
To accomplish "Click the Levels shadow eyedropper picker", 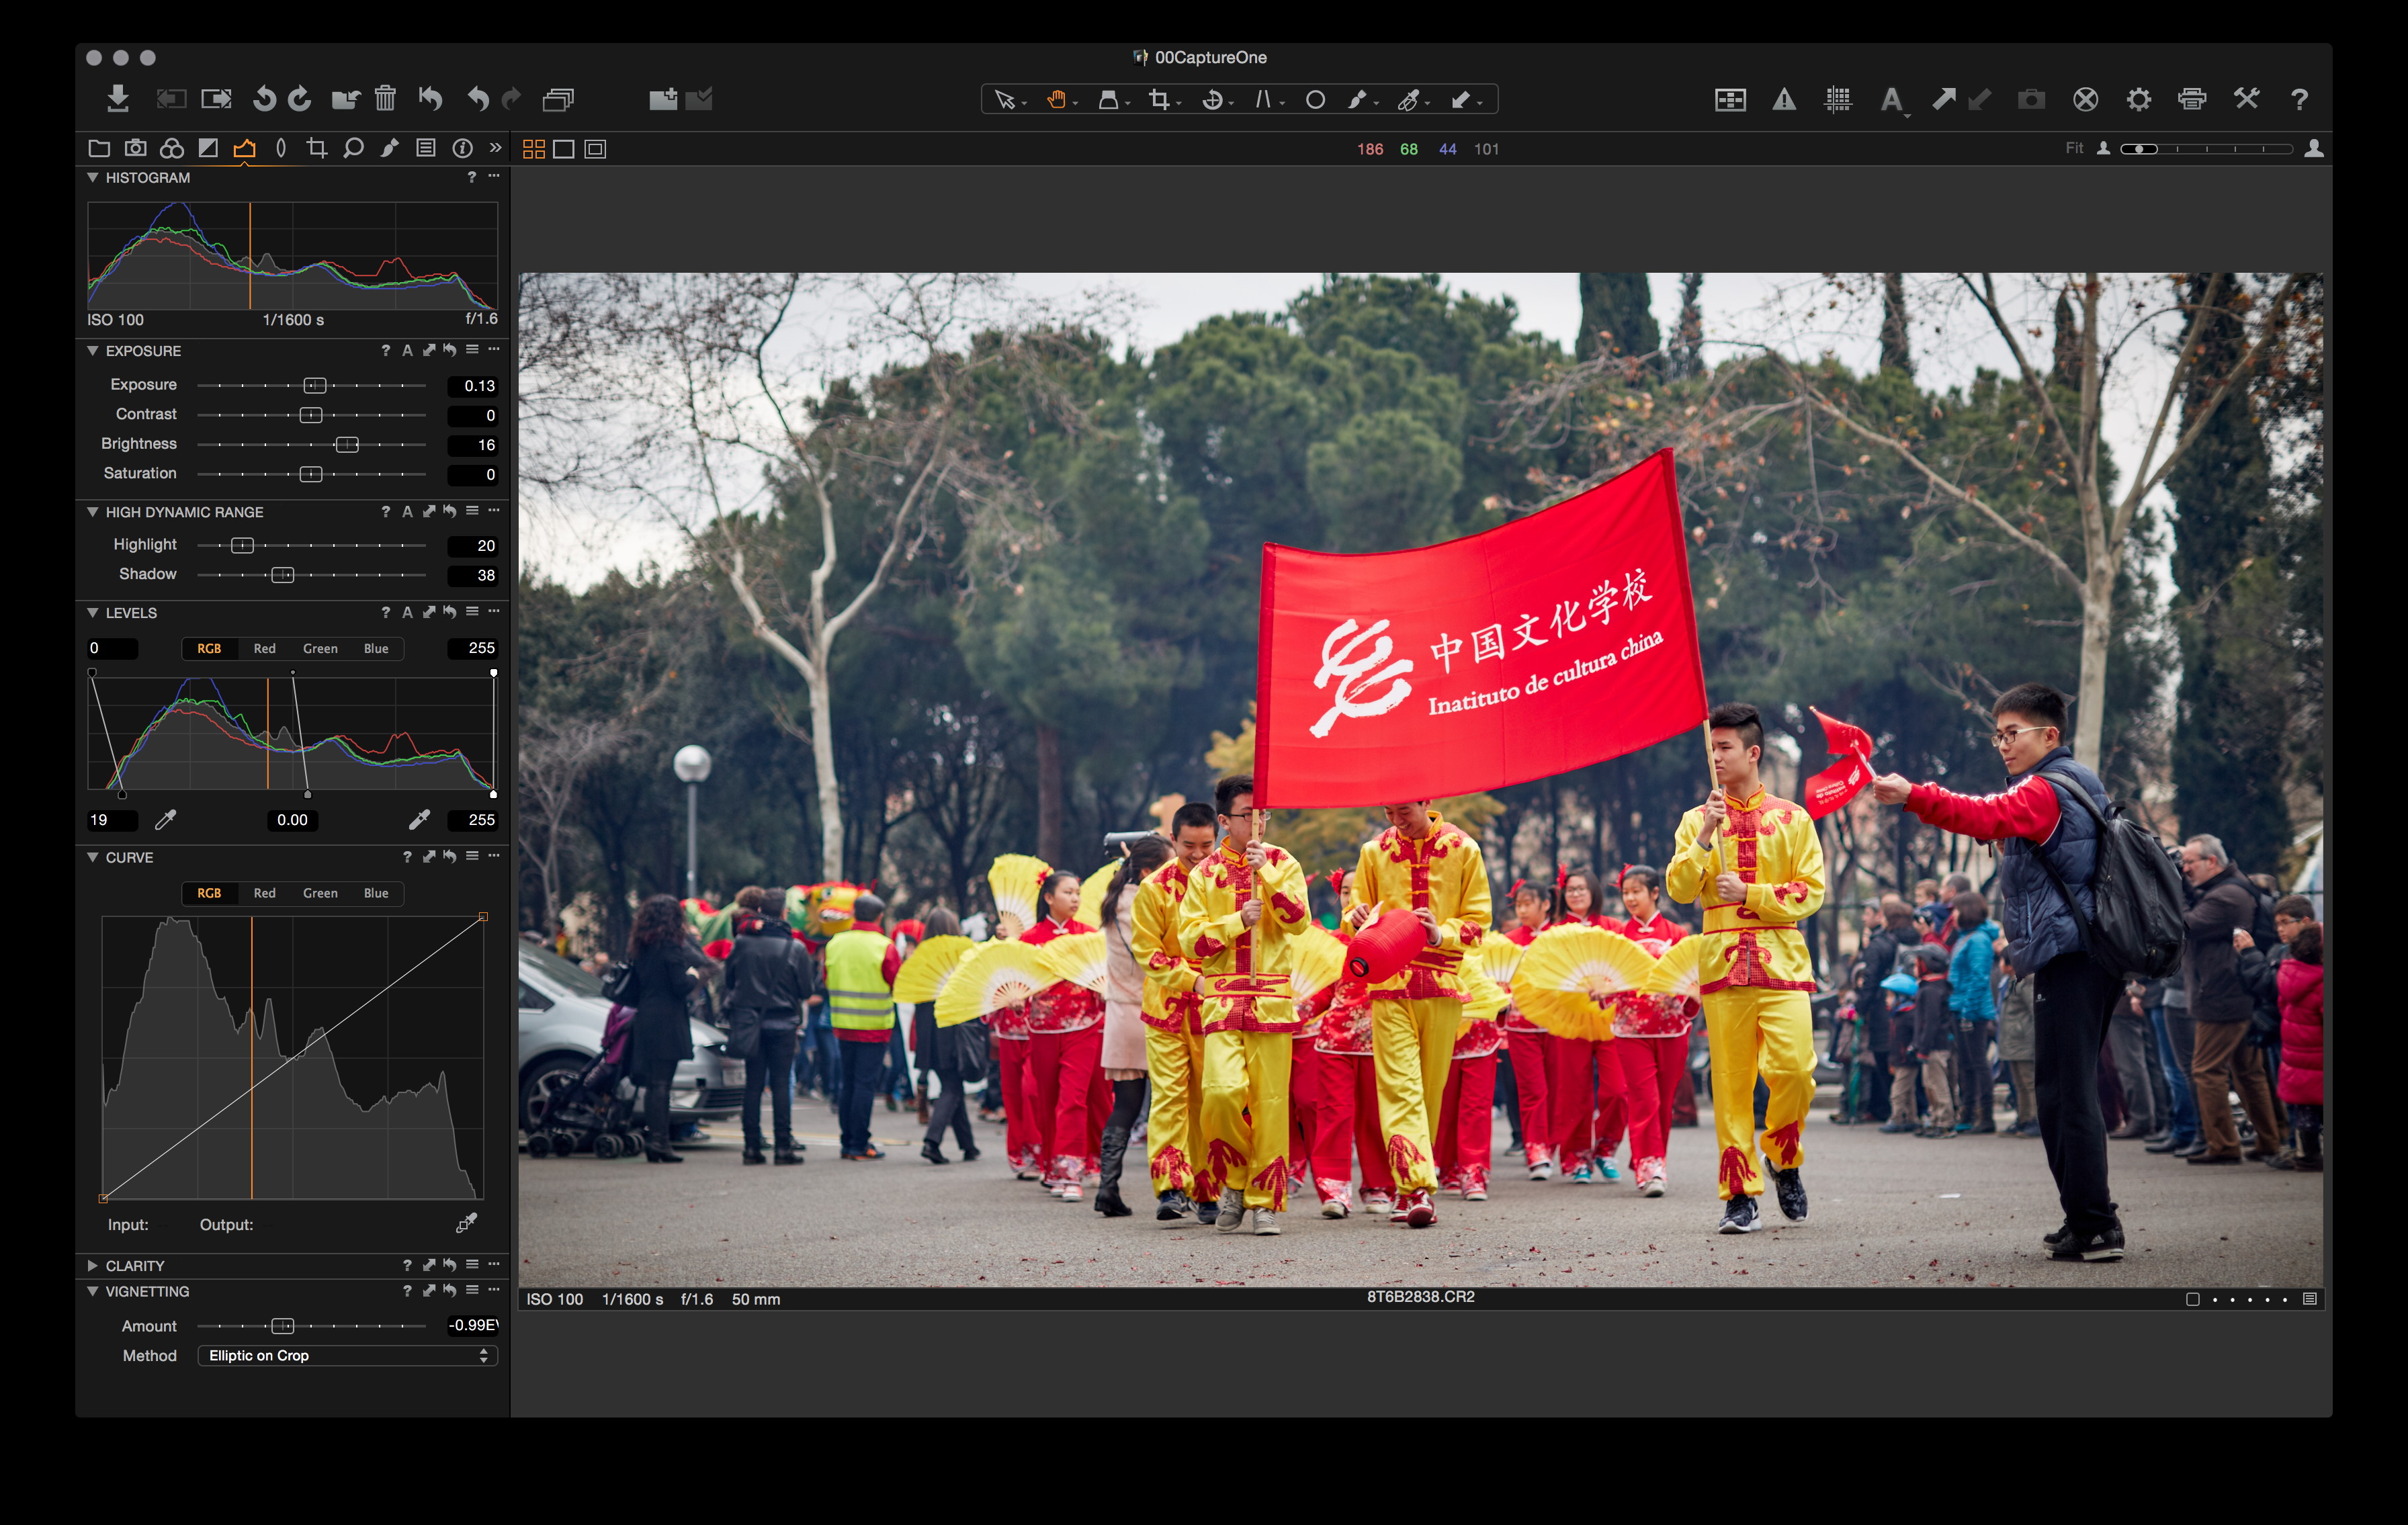I will [x=166, y=820].
